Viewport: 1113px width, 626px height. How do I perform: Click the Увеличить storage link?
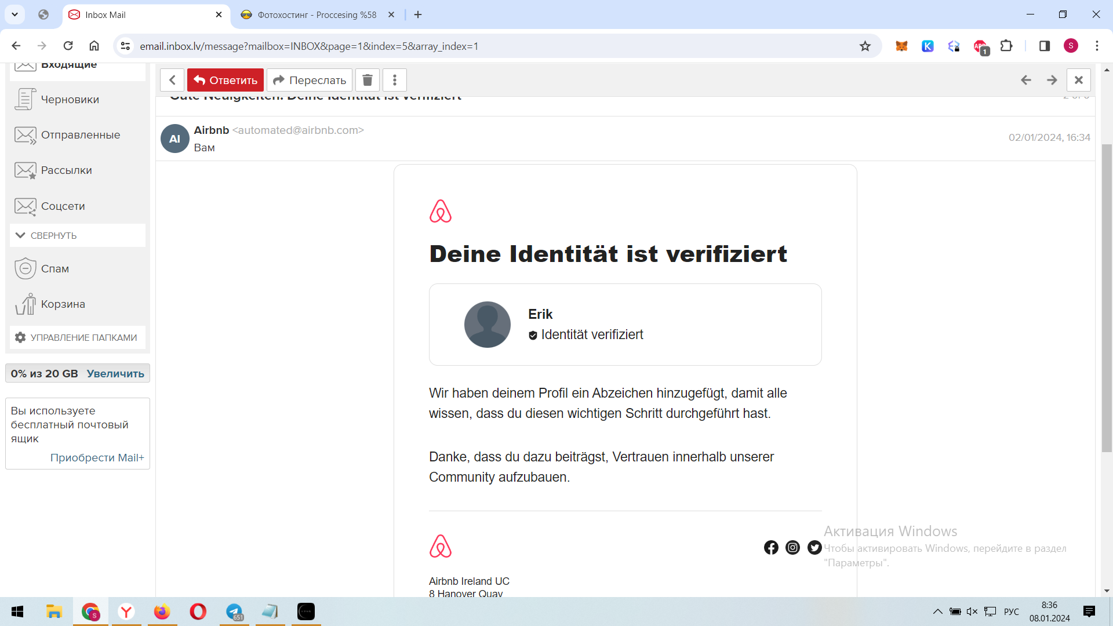point(115,374)
